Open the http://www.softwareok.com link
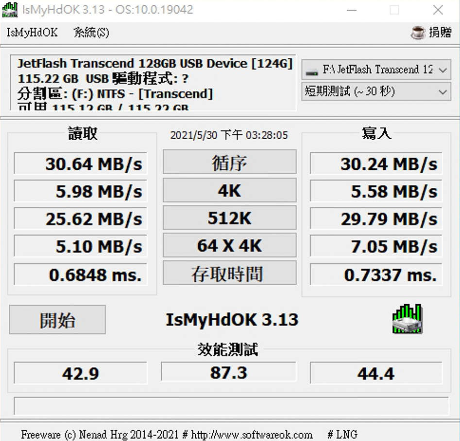This screenshot has height=441, width=460. tap(252, 434)
